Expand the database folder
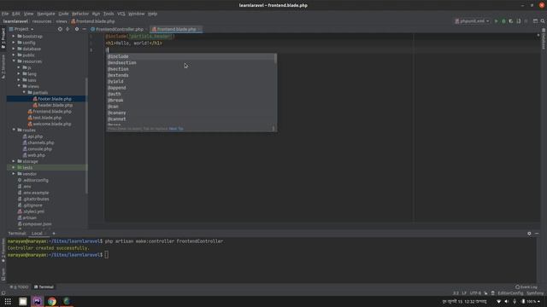Image resolution: width=547 pixels, height=307 pixels. click(x=14, y=49)
